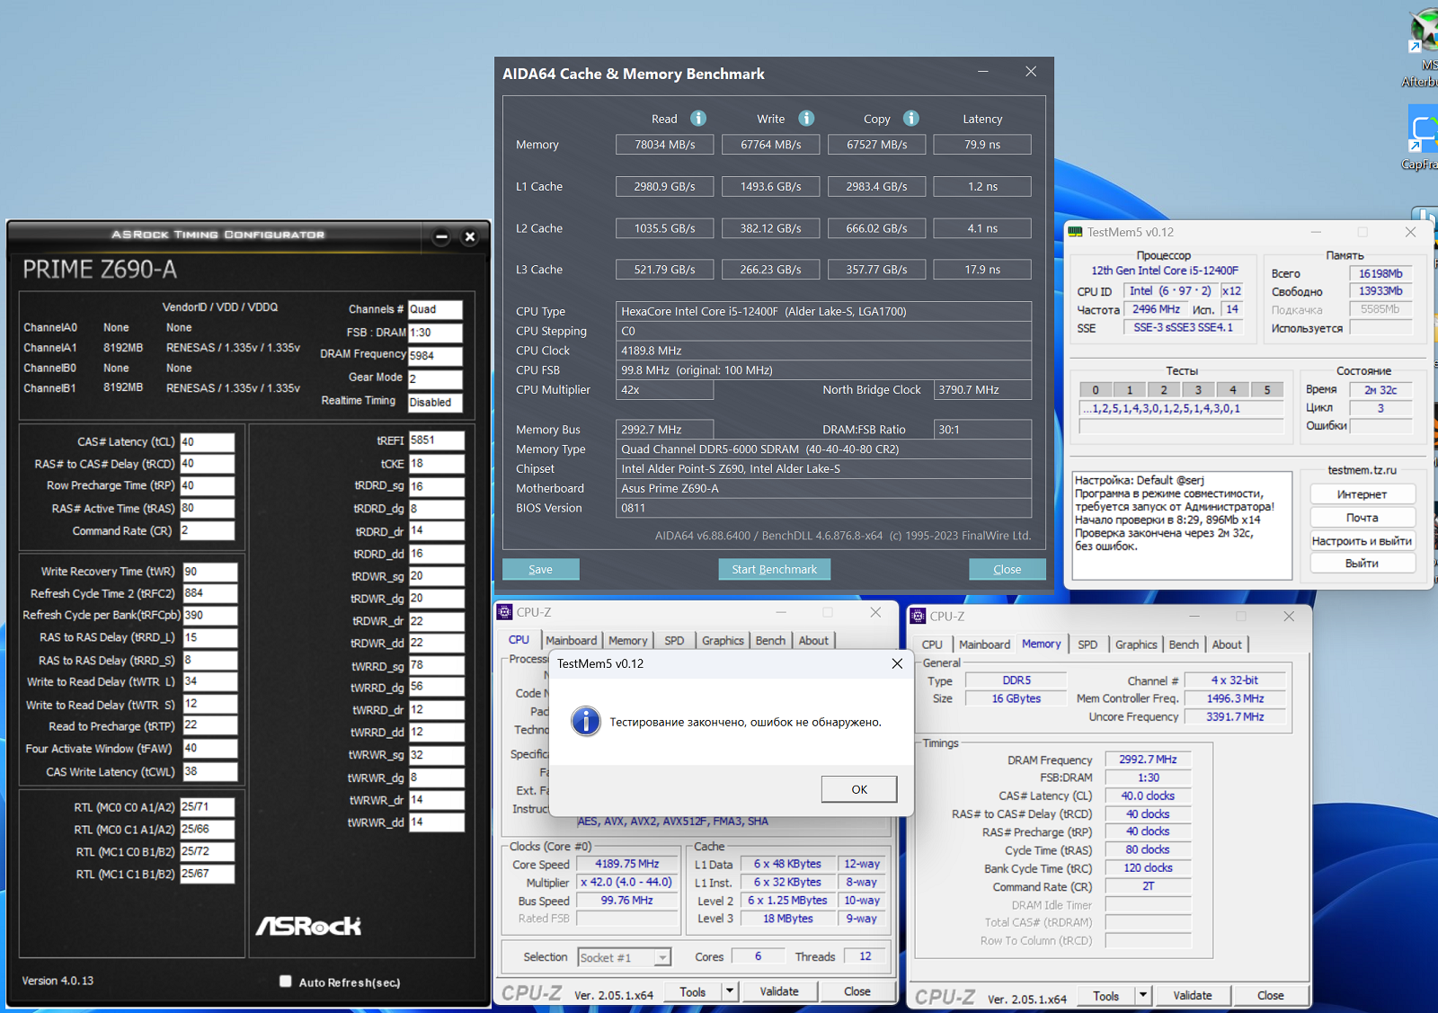Toggle TestMem5 test indicator 0
The width and height of the screenshot is (1438, 1013).
[x=1096, y=390]
